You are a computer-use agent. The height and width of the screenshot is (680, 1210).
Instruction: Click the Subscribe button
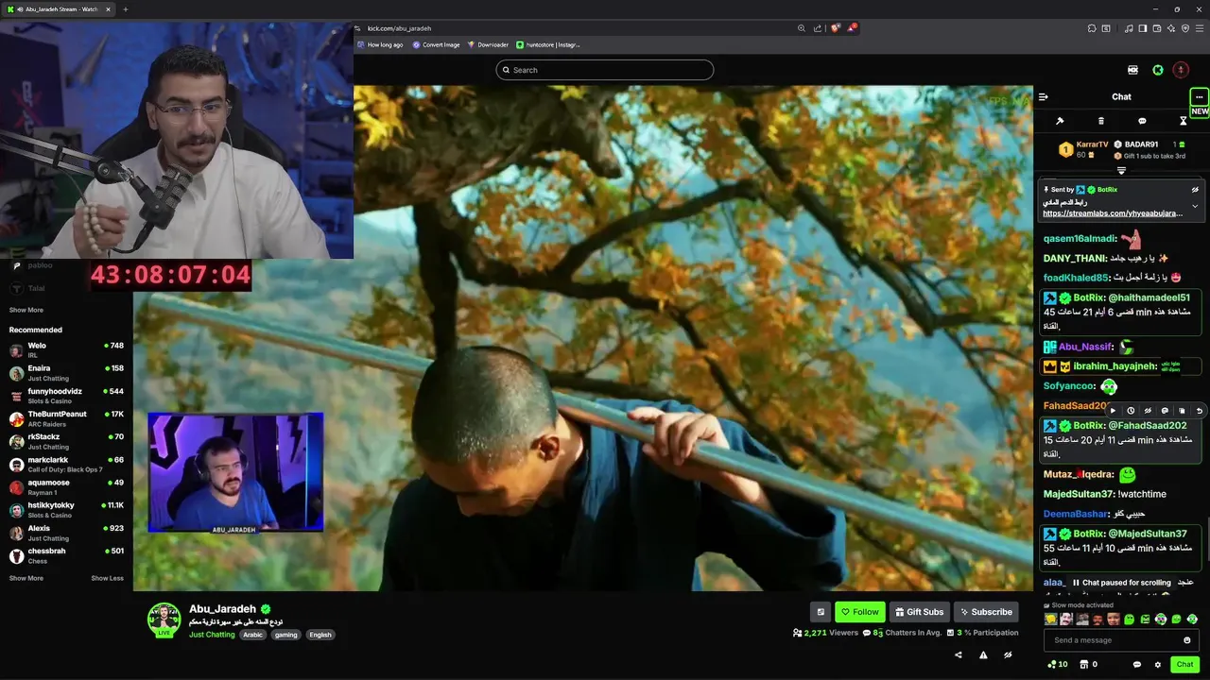(986, 612)
